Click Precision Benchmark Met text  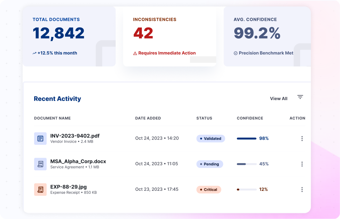(x=266, y=53)
